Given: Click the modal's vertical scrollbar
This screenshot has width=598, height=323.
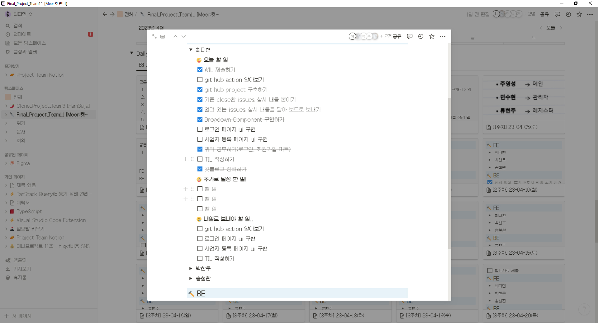Looking at the screenshot, I should (x=449, y=173).
